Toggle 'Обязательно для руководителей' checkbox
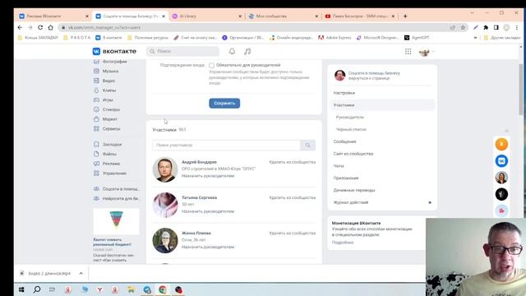The height and width of the screenshot is (296, 526). pyautogui.click(x=212, y=65)
